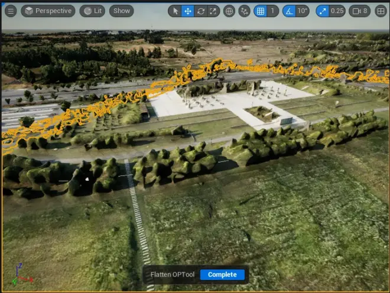Click the Flatten OPTool label
The height and width of the screenshot is (293, 390).
173,275
